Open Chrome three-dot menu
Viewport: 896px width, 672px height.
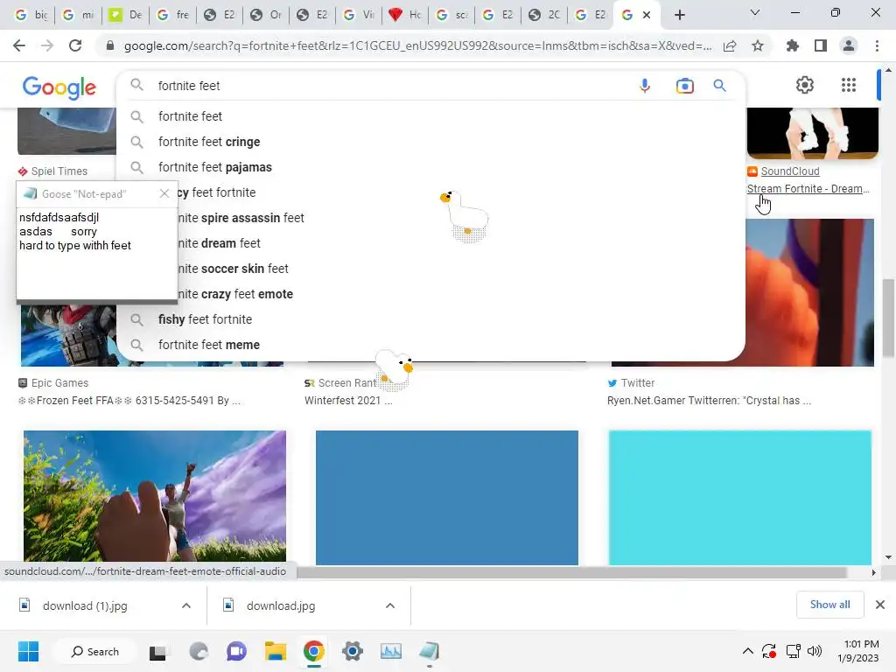pyautogui.click(x=877, y=45)
